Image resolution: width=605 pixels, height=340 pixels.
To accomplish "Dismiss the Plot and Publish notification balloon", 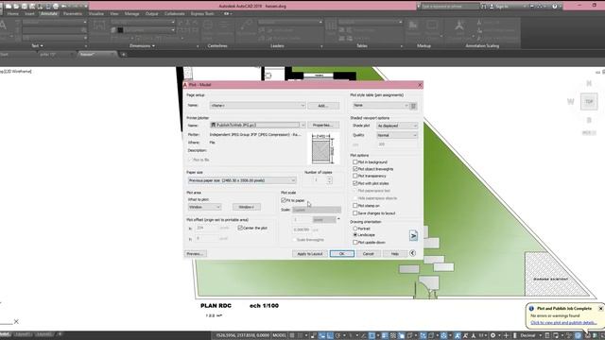I will pos(600,309).
